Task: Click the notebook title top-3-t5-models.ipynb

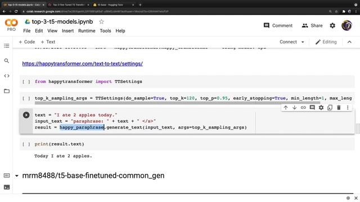Action: [62, 21]
